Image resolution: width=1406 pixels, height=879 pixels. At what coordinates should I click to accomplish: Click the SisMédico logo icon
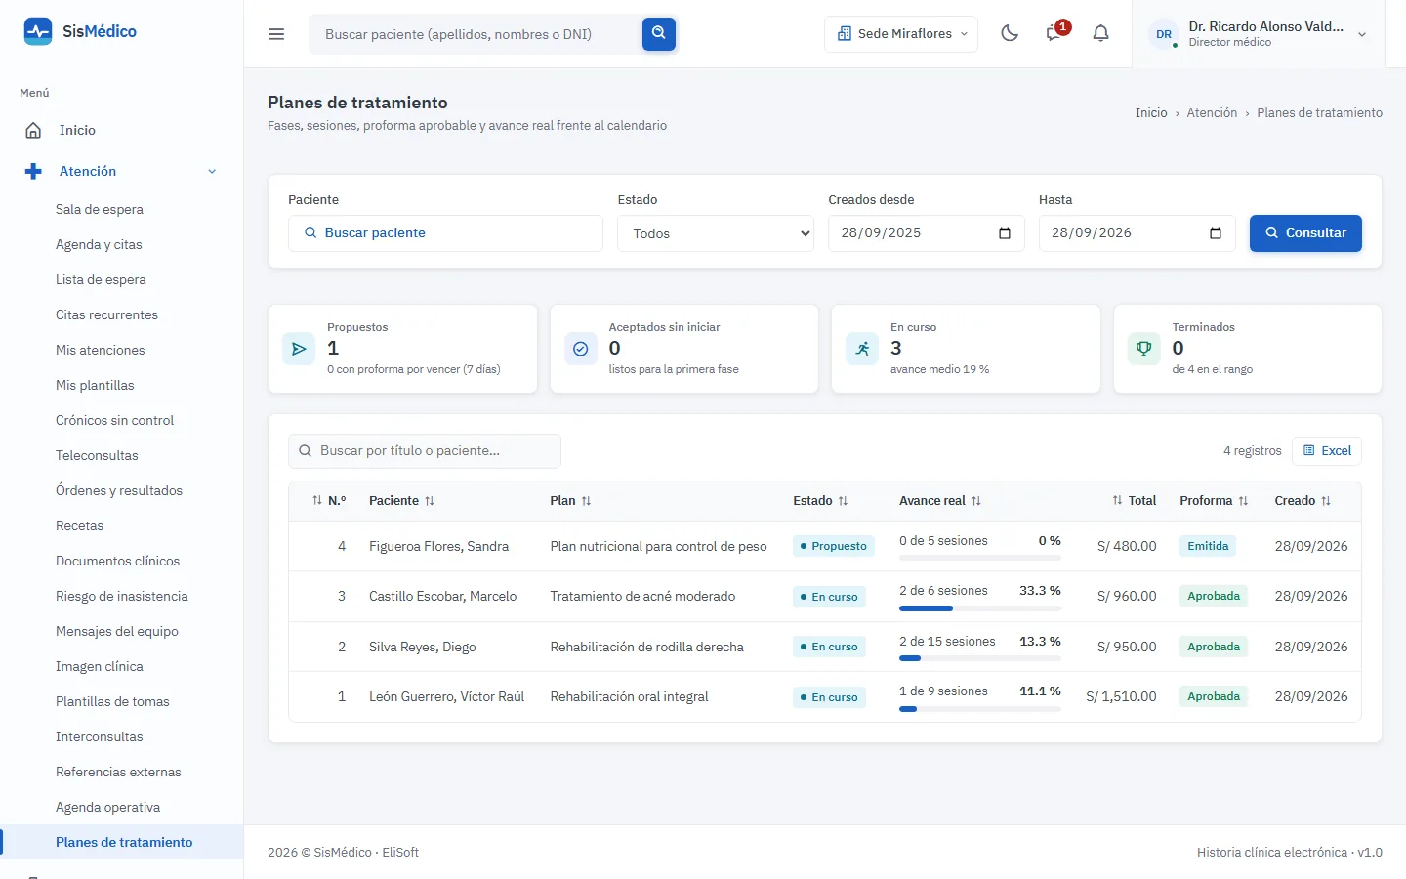point(38,31)
